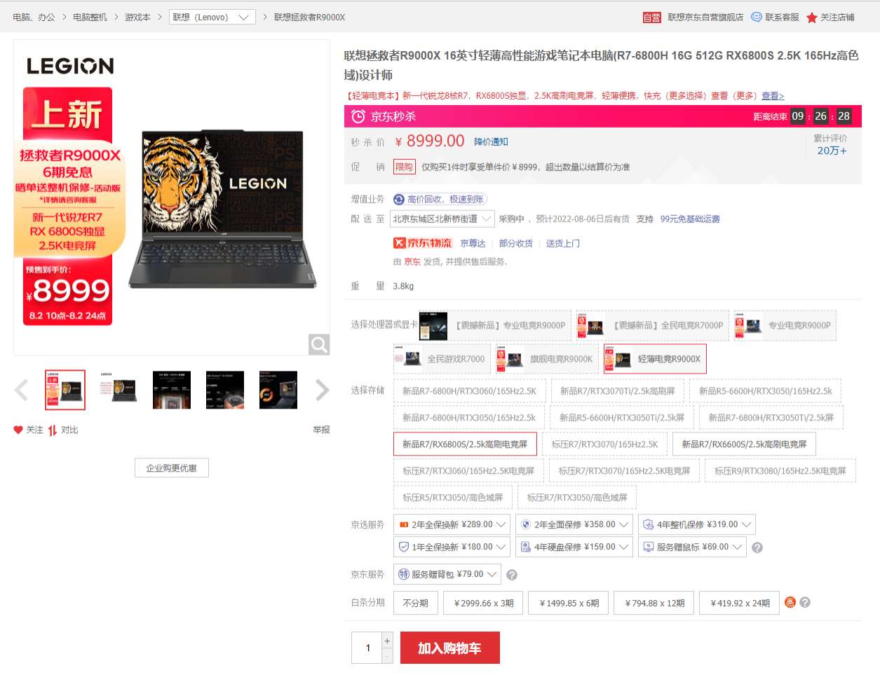
Task: Open 联想拯救者R9000X breadcrumb
Action: click(309, 18)
